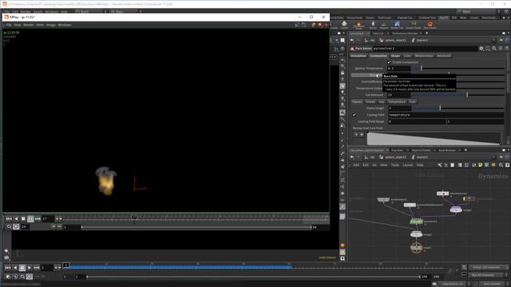Open the MPlay Windows menu
The width and height of the screenshot is (511, 287).
coord(65,25)
